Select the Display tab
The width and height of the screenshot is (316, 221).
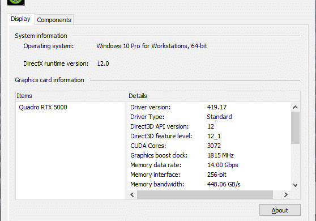coord(20,19)
